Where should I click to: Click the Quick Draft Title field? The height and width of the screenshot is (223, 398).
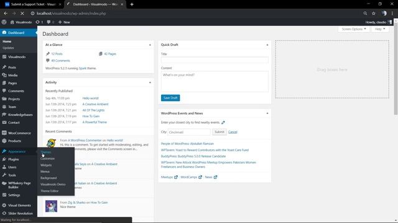pos(215,60)
